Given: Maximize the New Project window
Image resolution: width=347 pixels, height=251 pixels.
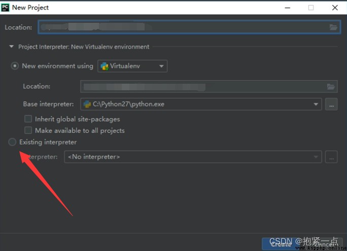Looking at the screenshot, I should [311, 8].
